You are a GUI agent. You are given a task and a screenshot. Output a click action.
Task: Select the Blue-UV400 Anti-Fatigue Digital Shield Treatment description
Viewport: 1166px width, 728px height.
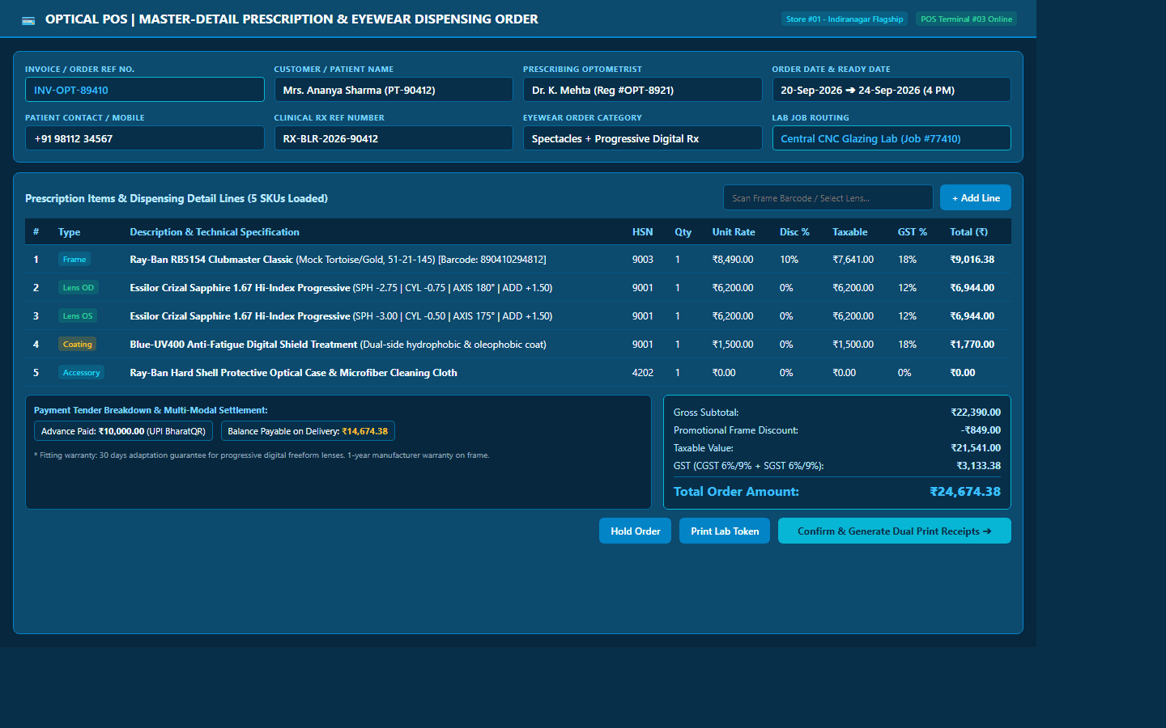coord(244,345)
